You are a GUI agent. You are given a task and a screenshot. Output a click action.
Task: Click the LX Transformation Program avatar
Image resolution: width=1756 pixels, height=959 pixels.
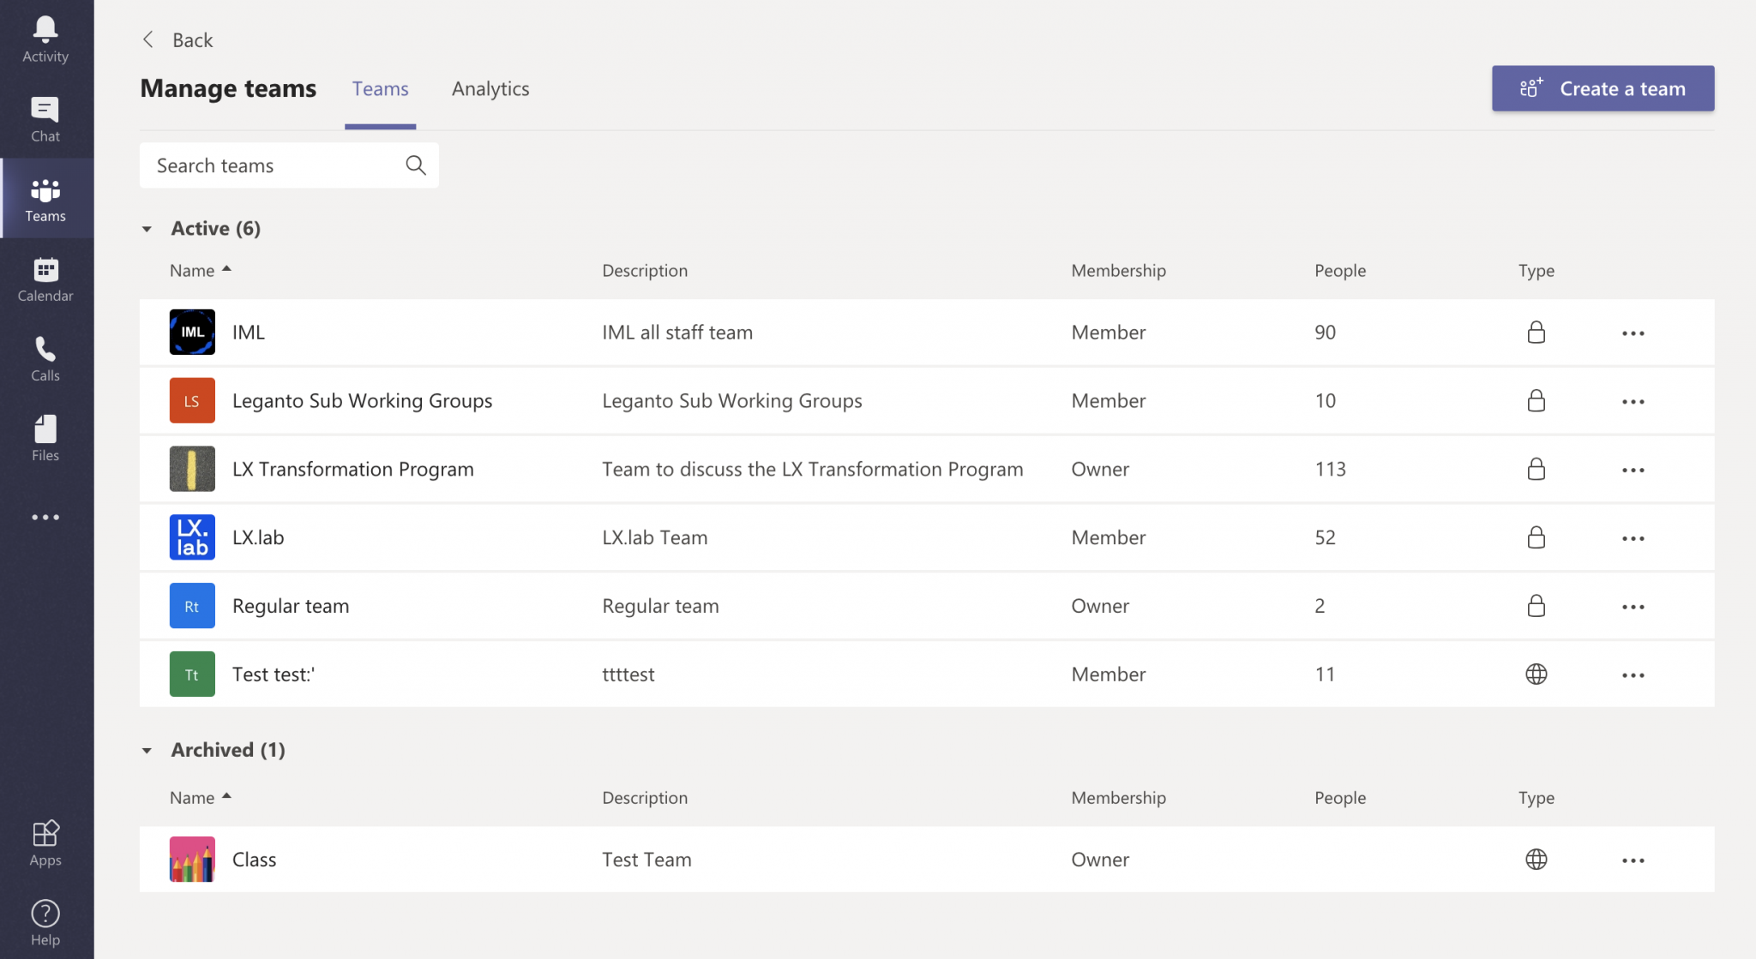coord(192,470)
